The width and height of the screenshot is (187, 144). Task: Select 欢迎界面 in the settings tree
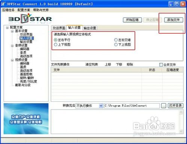coord(26,34)
